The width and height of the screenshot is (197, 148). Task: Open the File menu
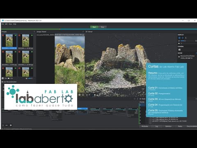pos(2,24)
